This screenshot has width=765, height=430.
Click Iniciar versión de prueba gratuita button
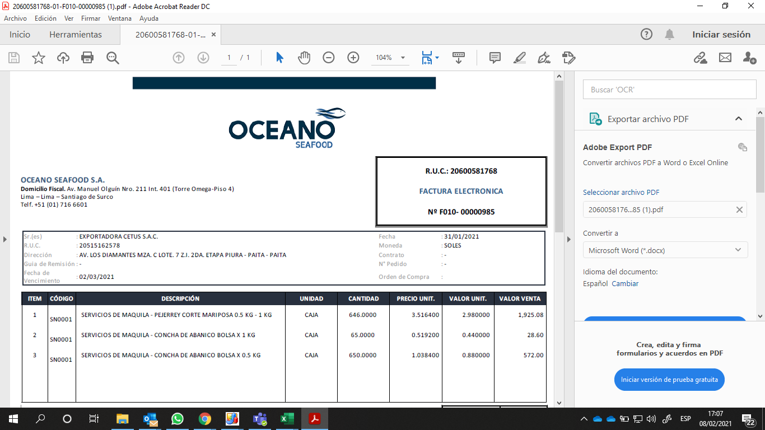point(669,380)
